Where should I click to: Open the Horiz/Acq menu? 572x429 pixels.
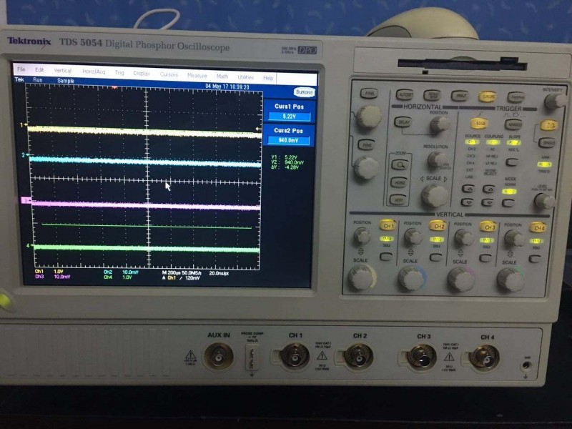click(x=94, y=71)
